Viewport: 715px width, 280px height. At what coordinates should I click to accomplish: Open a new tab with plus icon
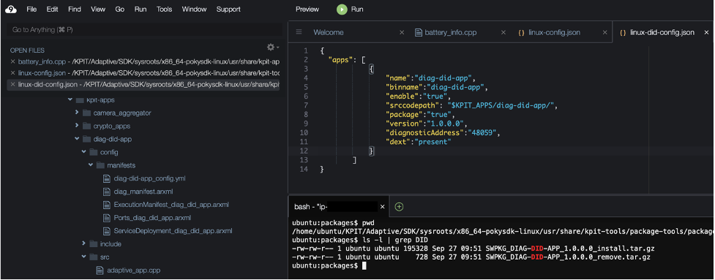(399, 207)
